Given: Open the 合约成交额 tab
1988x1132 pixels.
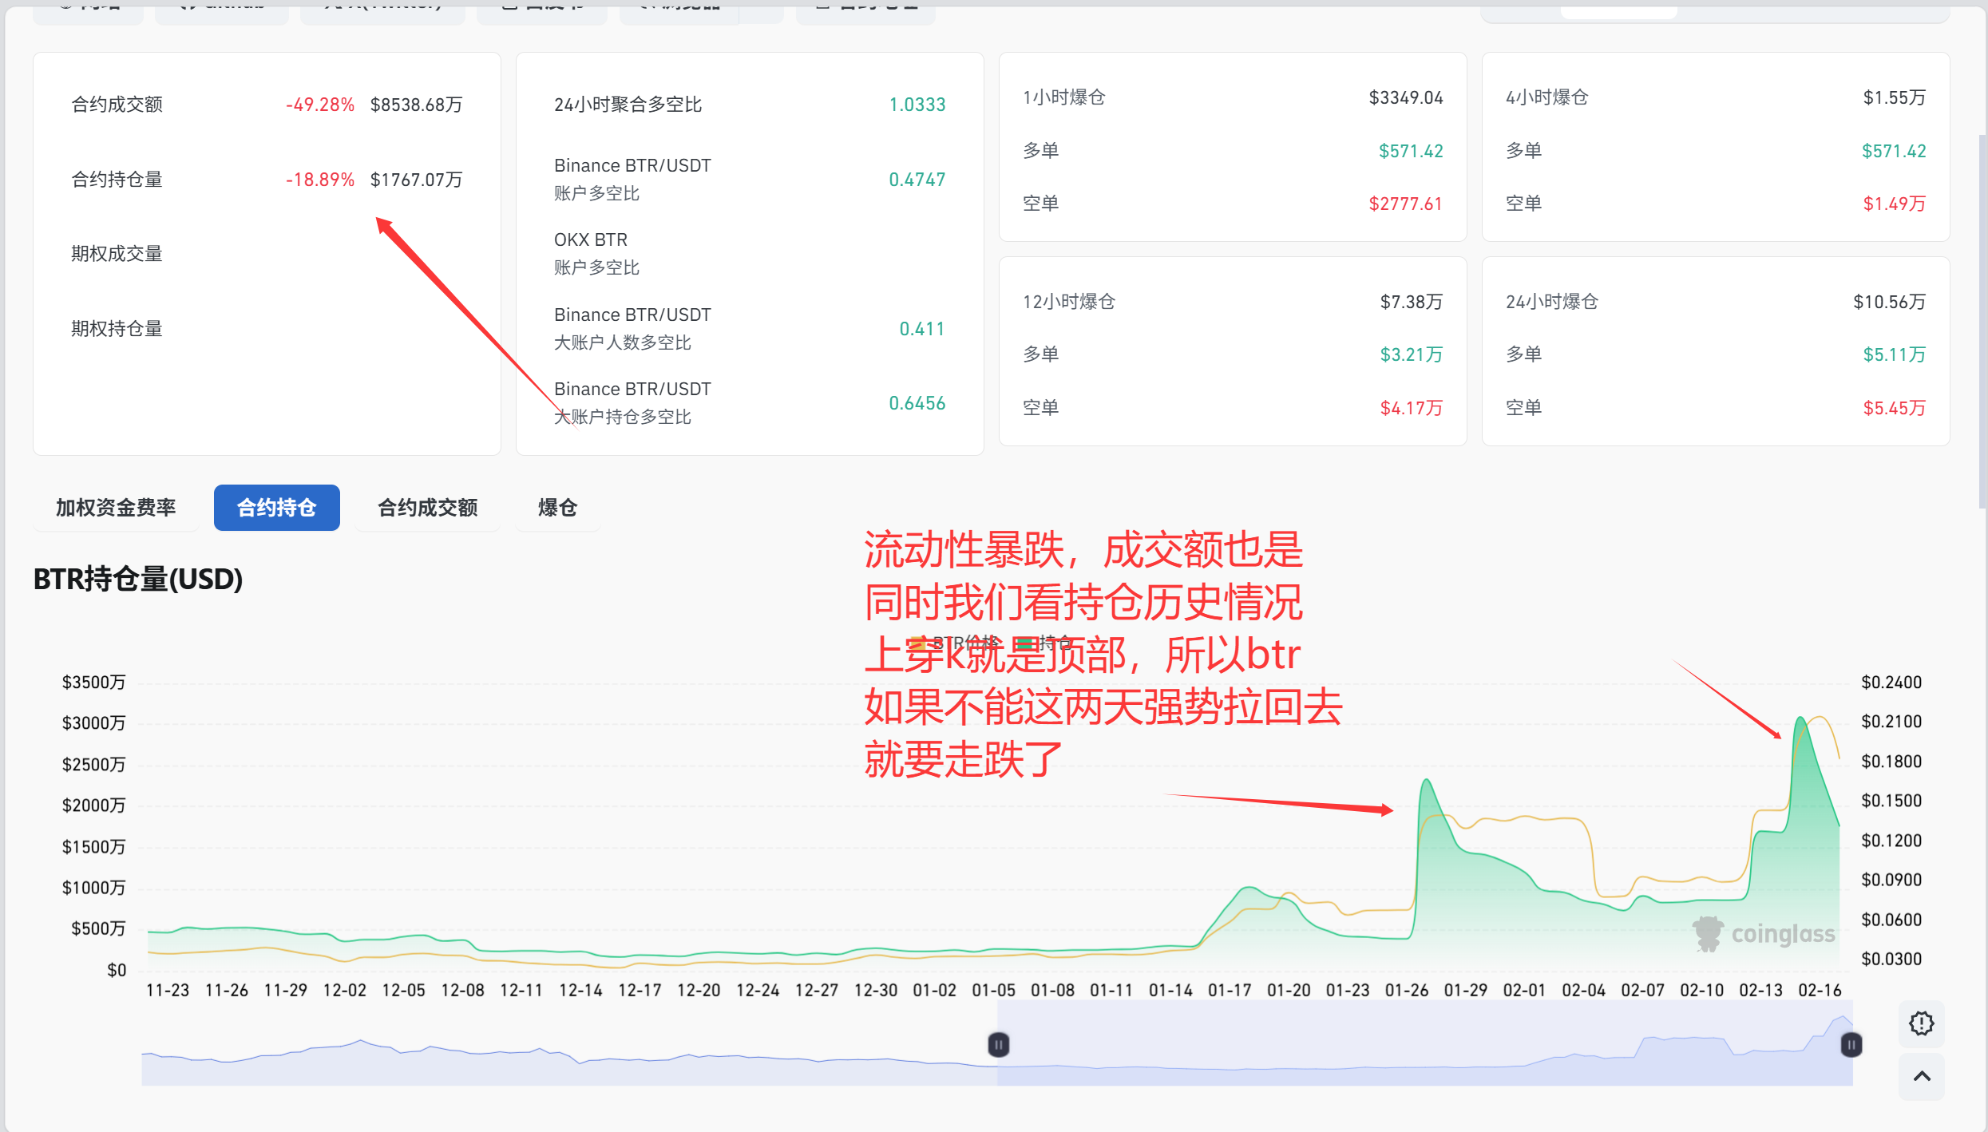Looking at the screenshot, I should tap(427, 508).
